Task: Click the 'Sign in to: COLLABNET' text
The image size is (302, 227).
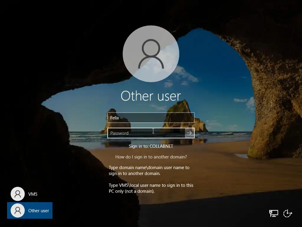Action: pos(151,146)
